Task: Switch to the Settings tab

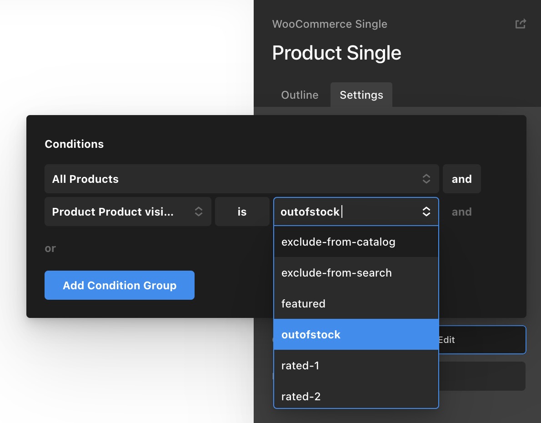Action: (361, 95)
